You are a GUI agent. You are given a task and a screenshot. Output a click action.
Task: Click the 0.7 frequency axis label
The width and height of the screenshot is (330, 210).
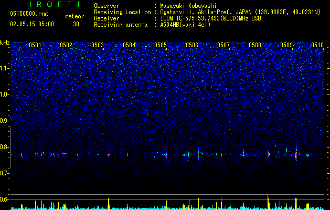tap(5, 173)
